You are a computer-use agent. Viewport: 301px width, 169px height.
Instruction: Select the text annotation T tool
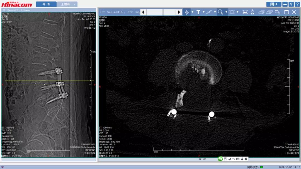coord(198,12)
